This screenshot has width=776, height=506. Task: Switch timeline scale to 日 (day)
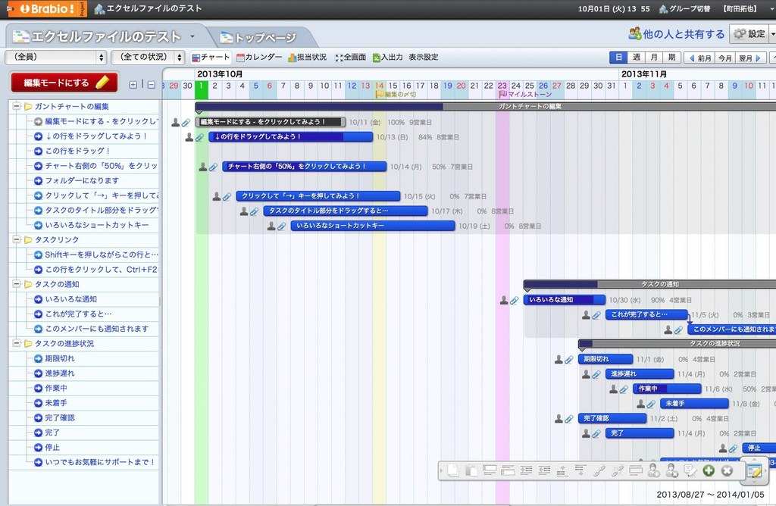coord(618,58)
